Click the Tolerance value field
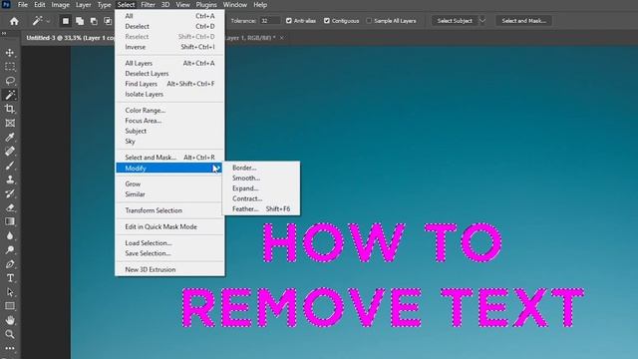This screenshot has height=359, width=638. (x=270, y=21)
